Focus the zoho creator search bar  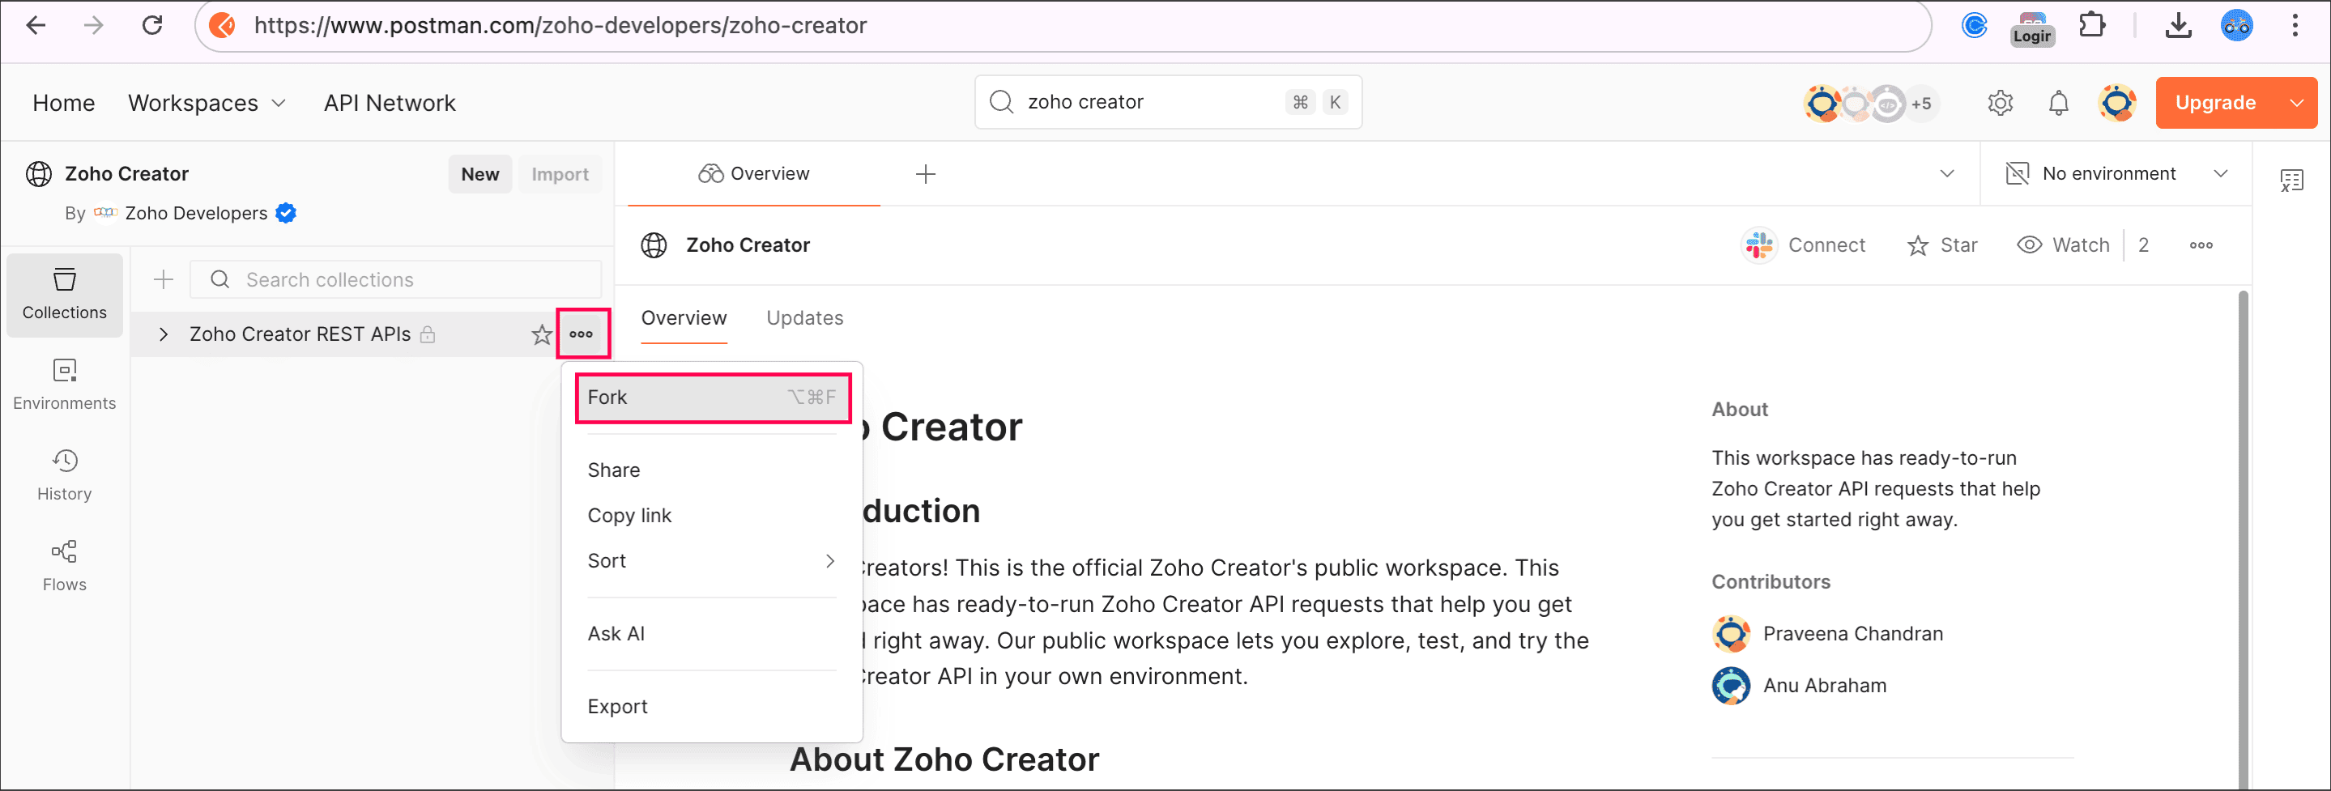click(x=1167, y=102)
